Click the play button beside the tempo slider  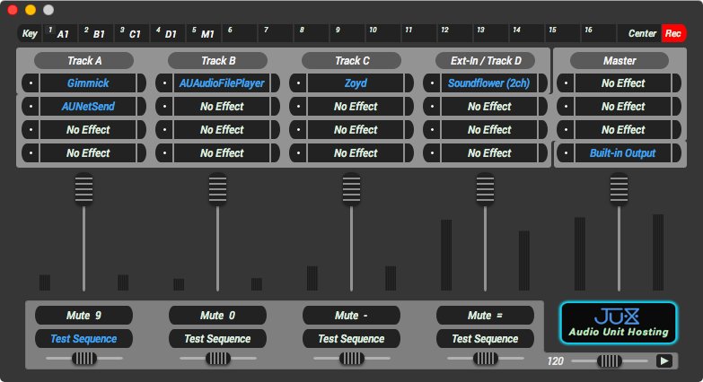click(x=664, y=361)
